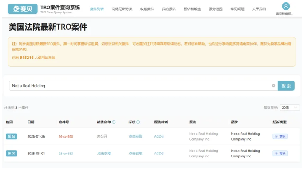This screenshot has height=169, width=308.
Task: Click the TRO案件查询系统 site title
Action: click(60, 8)
